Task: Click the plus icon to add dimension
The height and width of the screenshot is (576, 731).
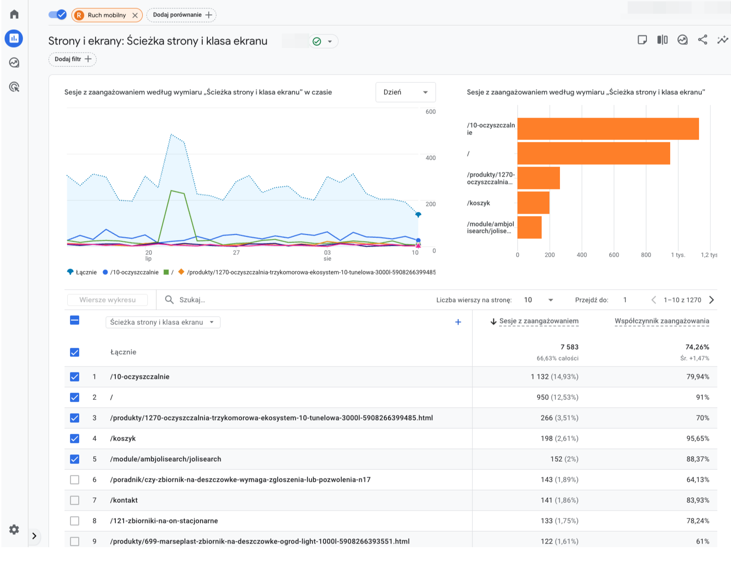Action: [x=458, y=322]
